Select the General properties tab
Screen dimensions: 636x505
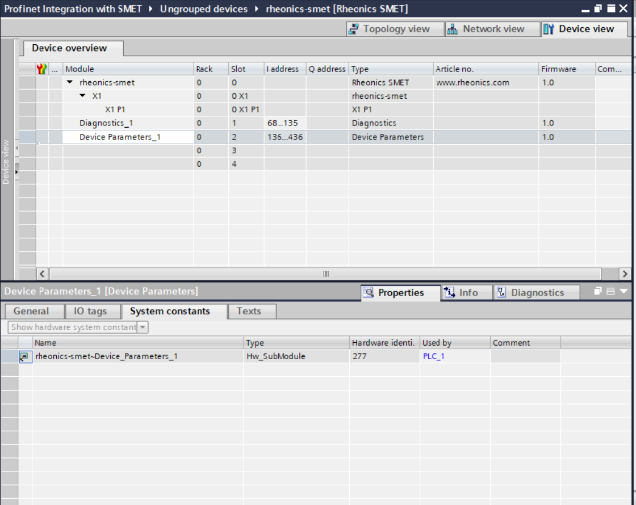pyautogui.click(x=35, y=312)
